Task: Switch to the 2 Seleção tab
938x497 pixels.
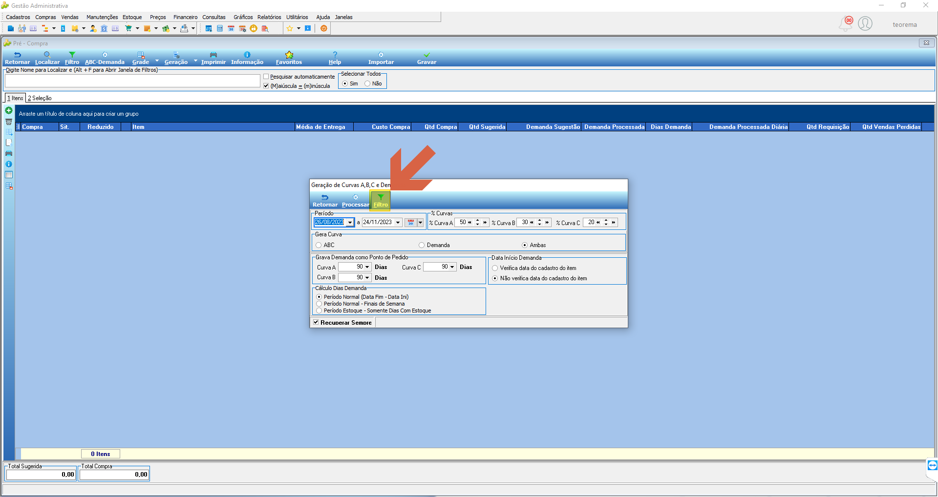Action: point(40,98)
